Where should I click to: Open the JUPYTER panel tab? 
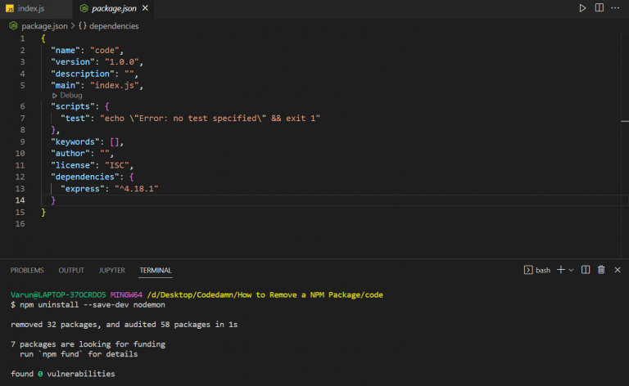pyautogui.click(x=111, y=270)
